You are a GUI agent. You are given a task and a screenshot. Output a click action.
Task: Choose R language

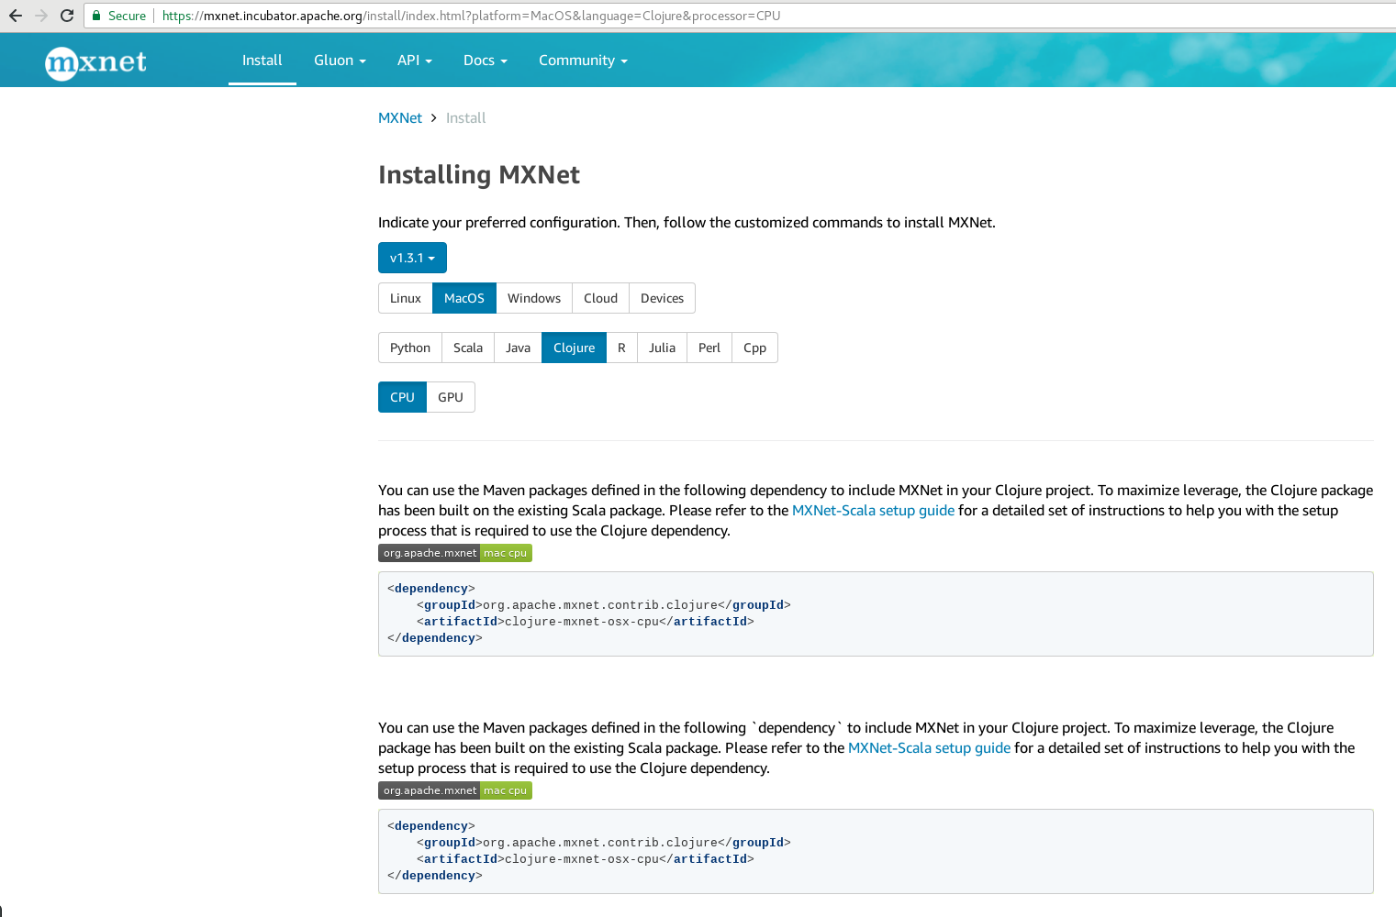pos(621,348)
